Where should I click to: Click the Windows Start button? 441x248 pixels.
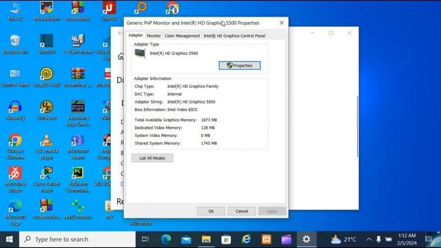click(x=9, y=239)
